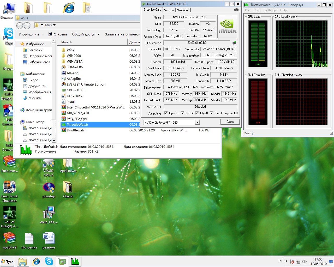This screenshot has width=334, height=267.
Task: Toggle the PhysX checkbox
Action: click(197, 113)
